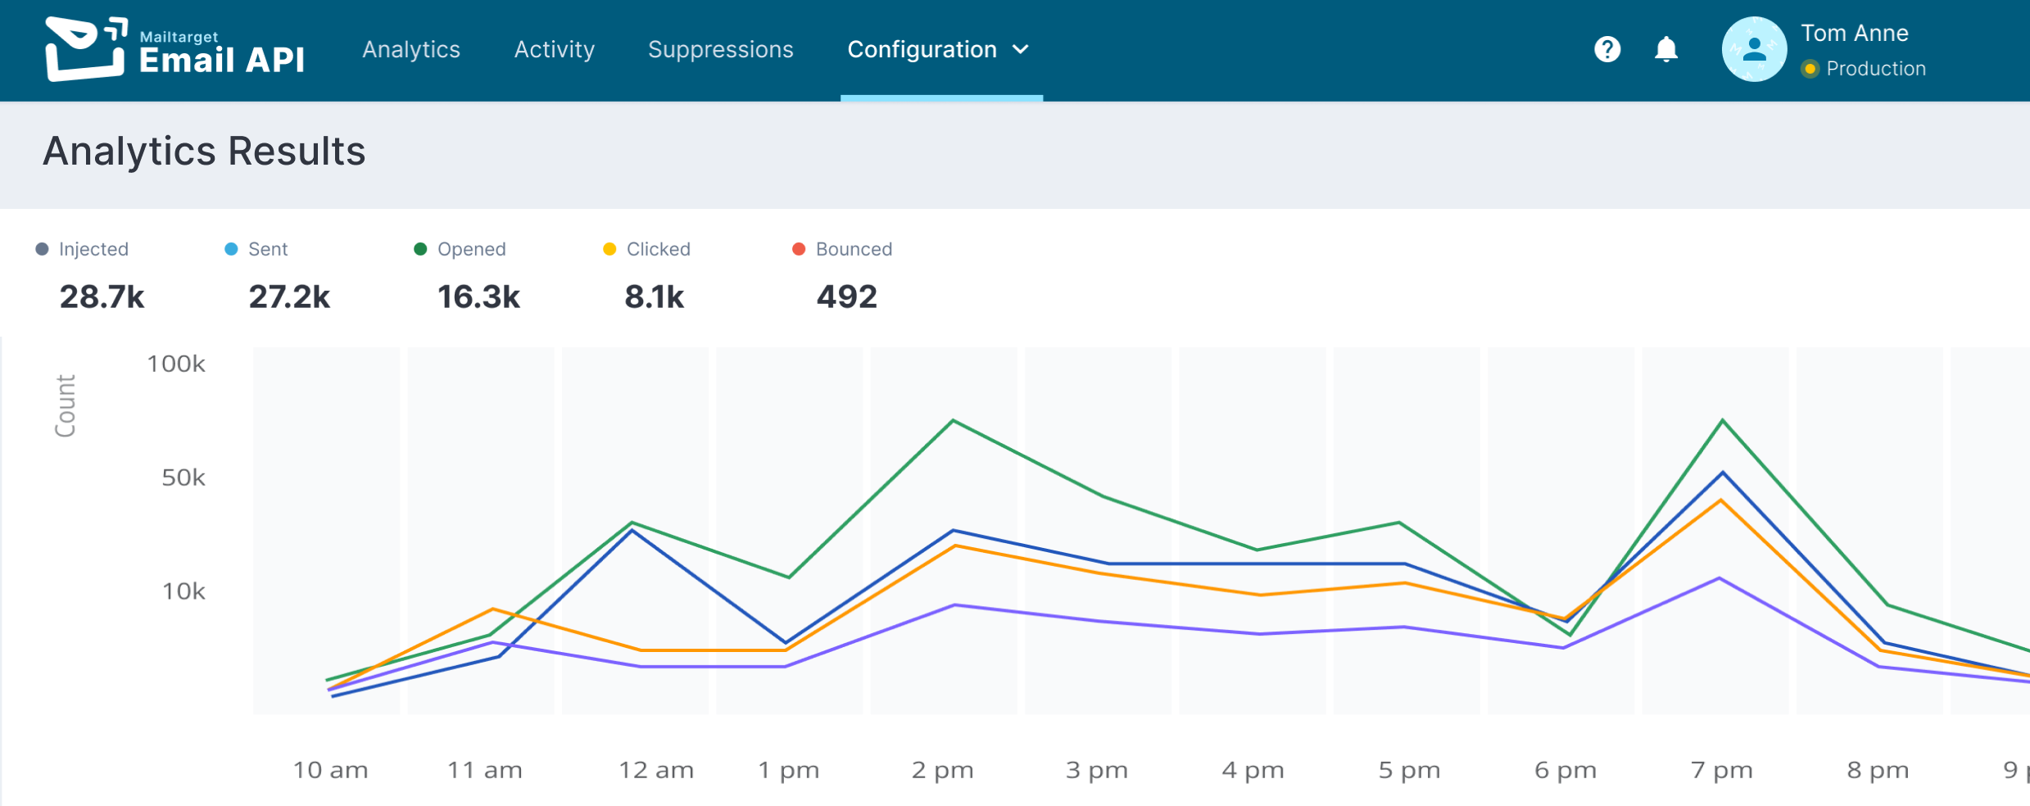Switch to the Analytics tab
Viewport: 2030px width, 806px height.
click(411, 49)
